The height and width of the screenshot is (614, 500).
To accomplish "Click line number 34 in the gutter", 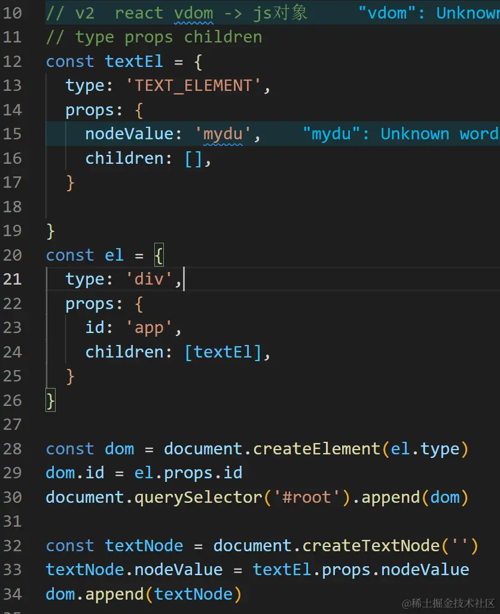I will coord(12,594).
